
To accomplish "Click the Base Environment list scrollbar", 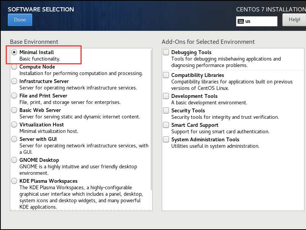I will click(151, 120).
